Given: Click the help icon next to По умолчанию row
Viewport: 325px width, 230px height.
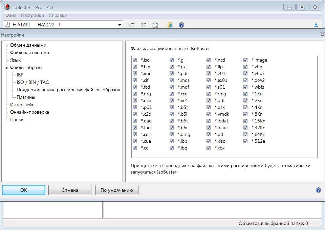Looking at the screenshot, I should [318, 190].
